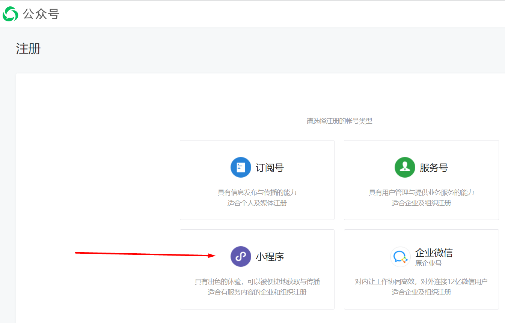Select the 服务号 account type label
Image resolution: width=505 pixels, height=323 pixels.
(x=434, y=167)
